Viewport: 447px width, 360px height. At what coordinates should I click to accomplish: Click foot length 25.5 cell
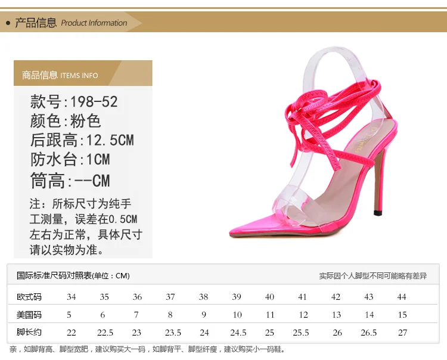click(301, 333)
